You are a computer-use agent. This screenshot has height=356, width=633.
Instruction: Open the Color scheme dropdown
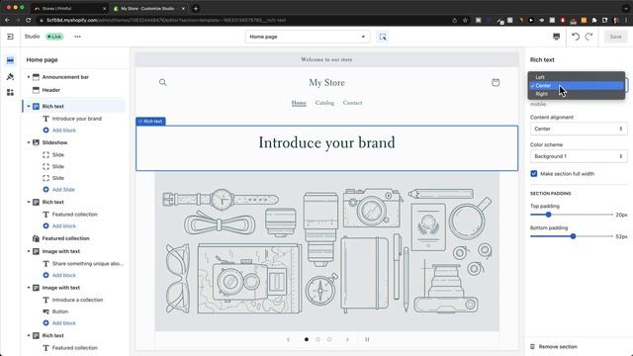(578, 156)
